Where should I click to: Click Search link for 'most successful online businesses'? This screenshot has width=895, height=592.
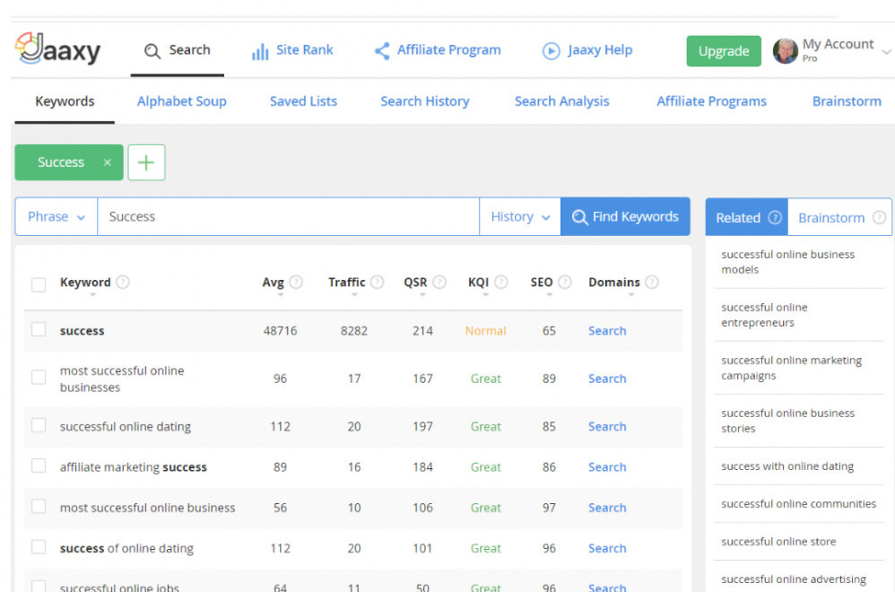click(x=607, y=379)
